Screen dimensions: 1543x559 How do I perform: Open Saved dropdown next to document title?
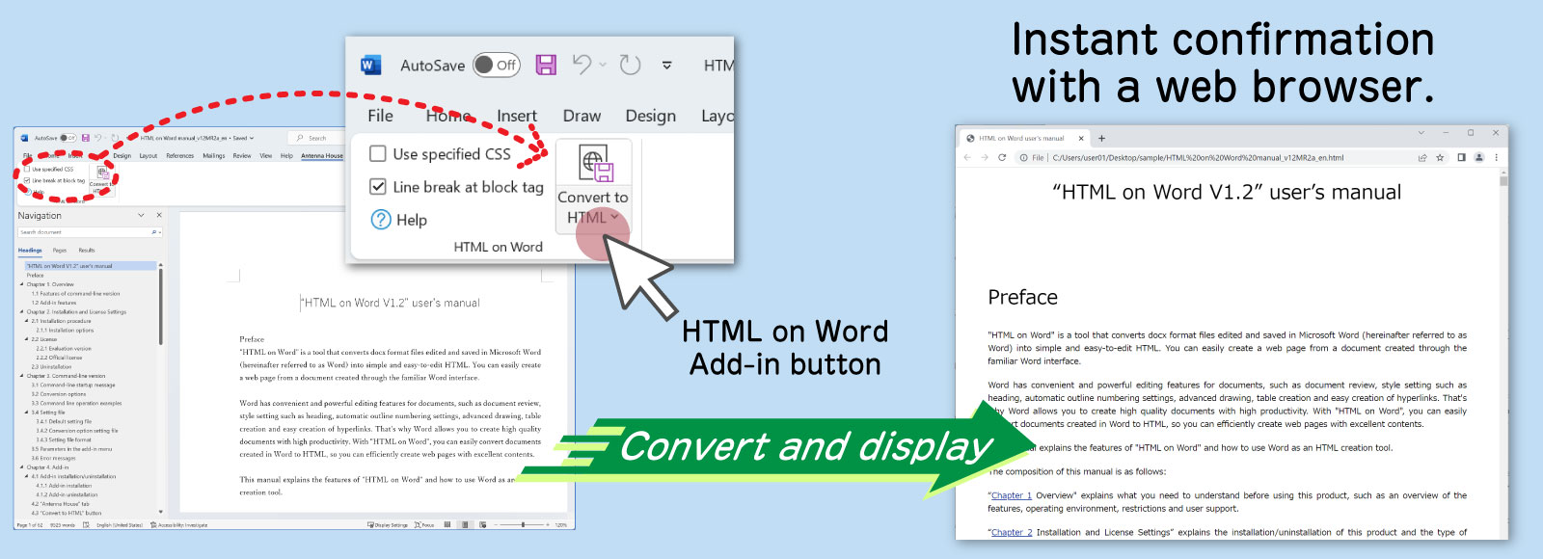(x=252, y=138)
